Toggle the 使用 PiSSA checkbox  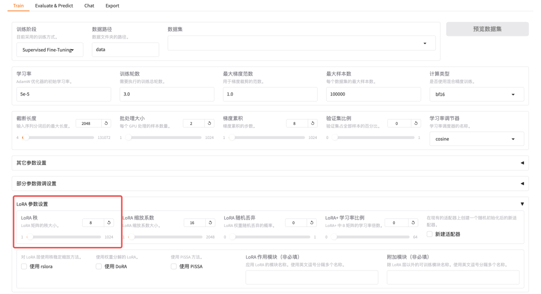[173, 266]
